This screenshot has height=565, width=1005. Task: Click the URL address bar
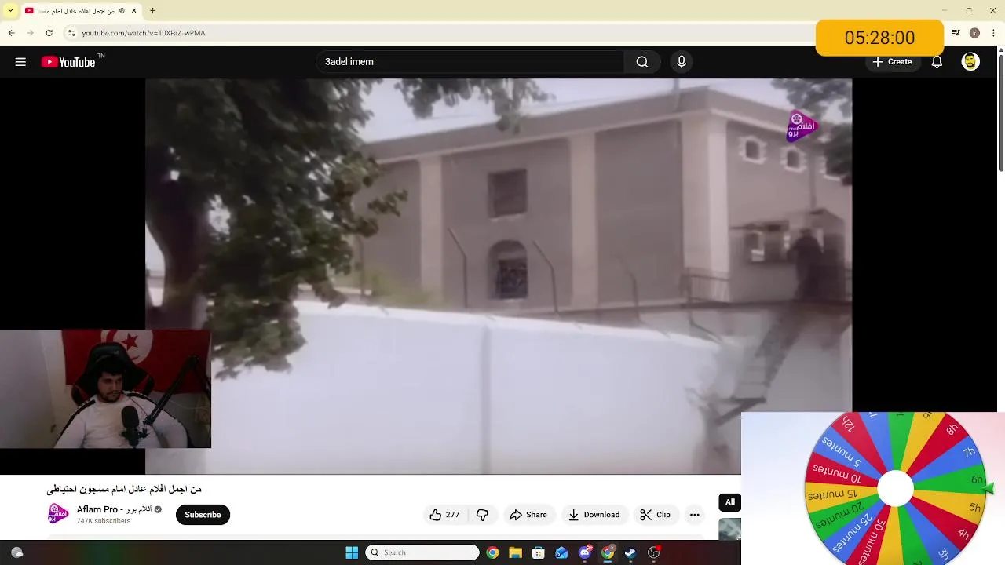coord(440,33)
